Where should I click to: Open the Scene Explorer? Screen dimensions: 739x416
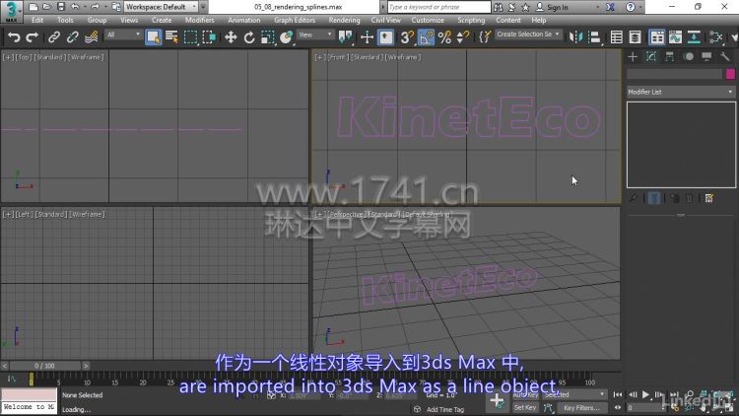[x=616, y=36]
